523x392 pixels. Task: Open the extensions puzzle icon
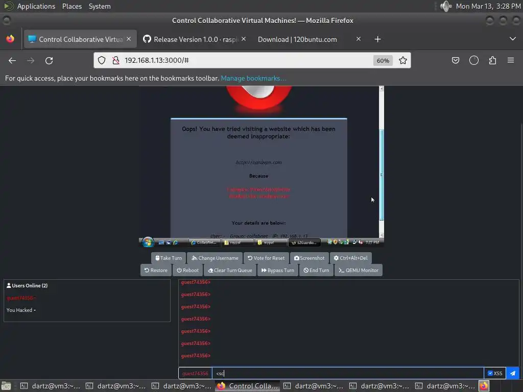[492, 60]
